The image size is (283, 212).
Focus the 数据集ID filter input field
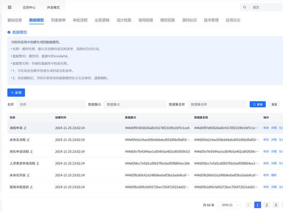click(x=135, y=104)
